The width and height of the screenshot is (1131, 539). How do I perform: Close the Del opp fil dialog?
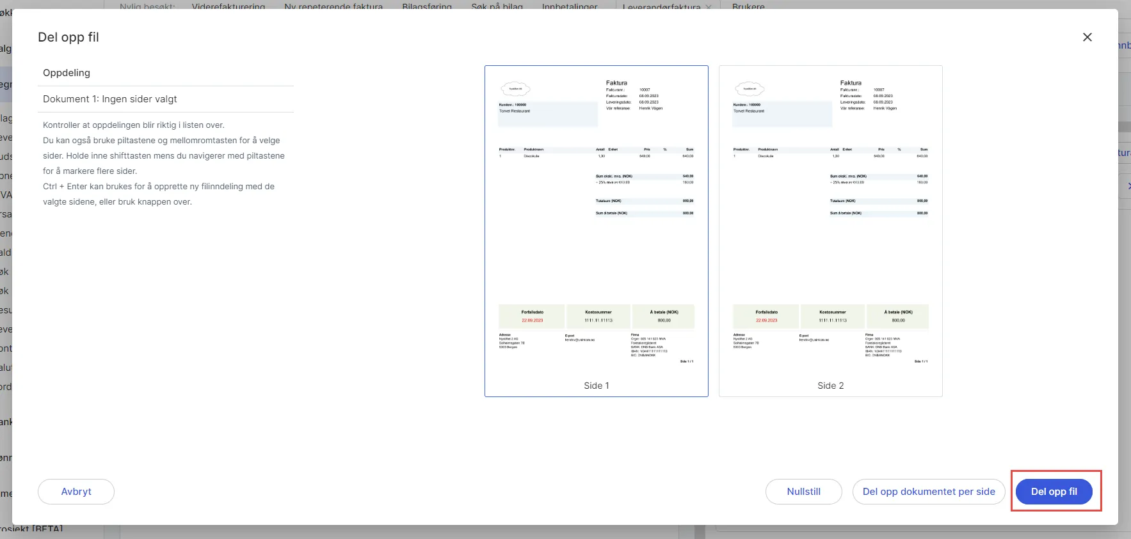pos(1087,37)
